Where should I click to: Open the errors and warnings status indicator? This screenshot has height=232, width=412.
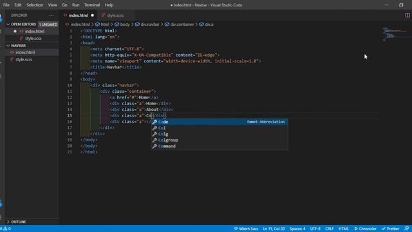[x=6, y=229]
